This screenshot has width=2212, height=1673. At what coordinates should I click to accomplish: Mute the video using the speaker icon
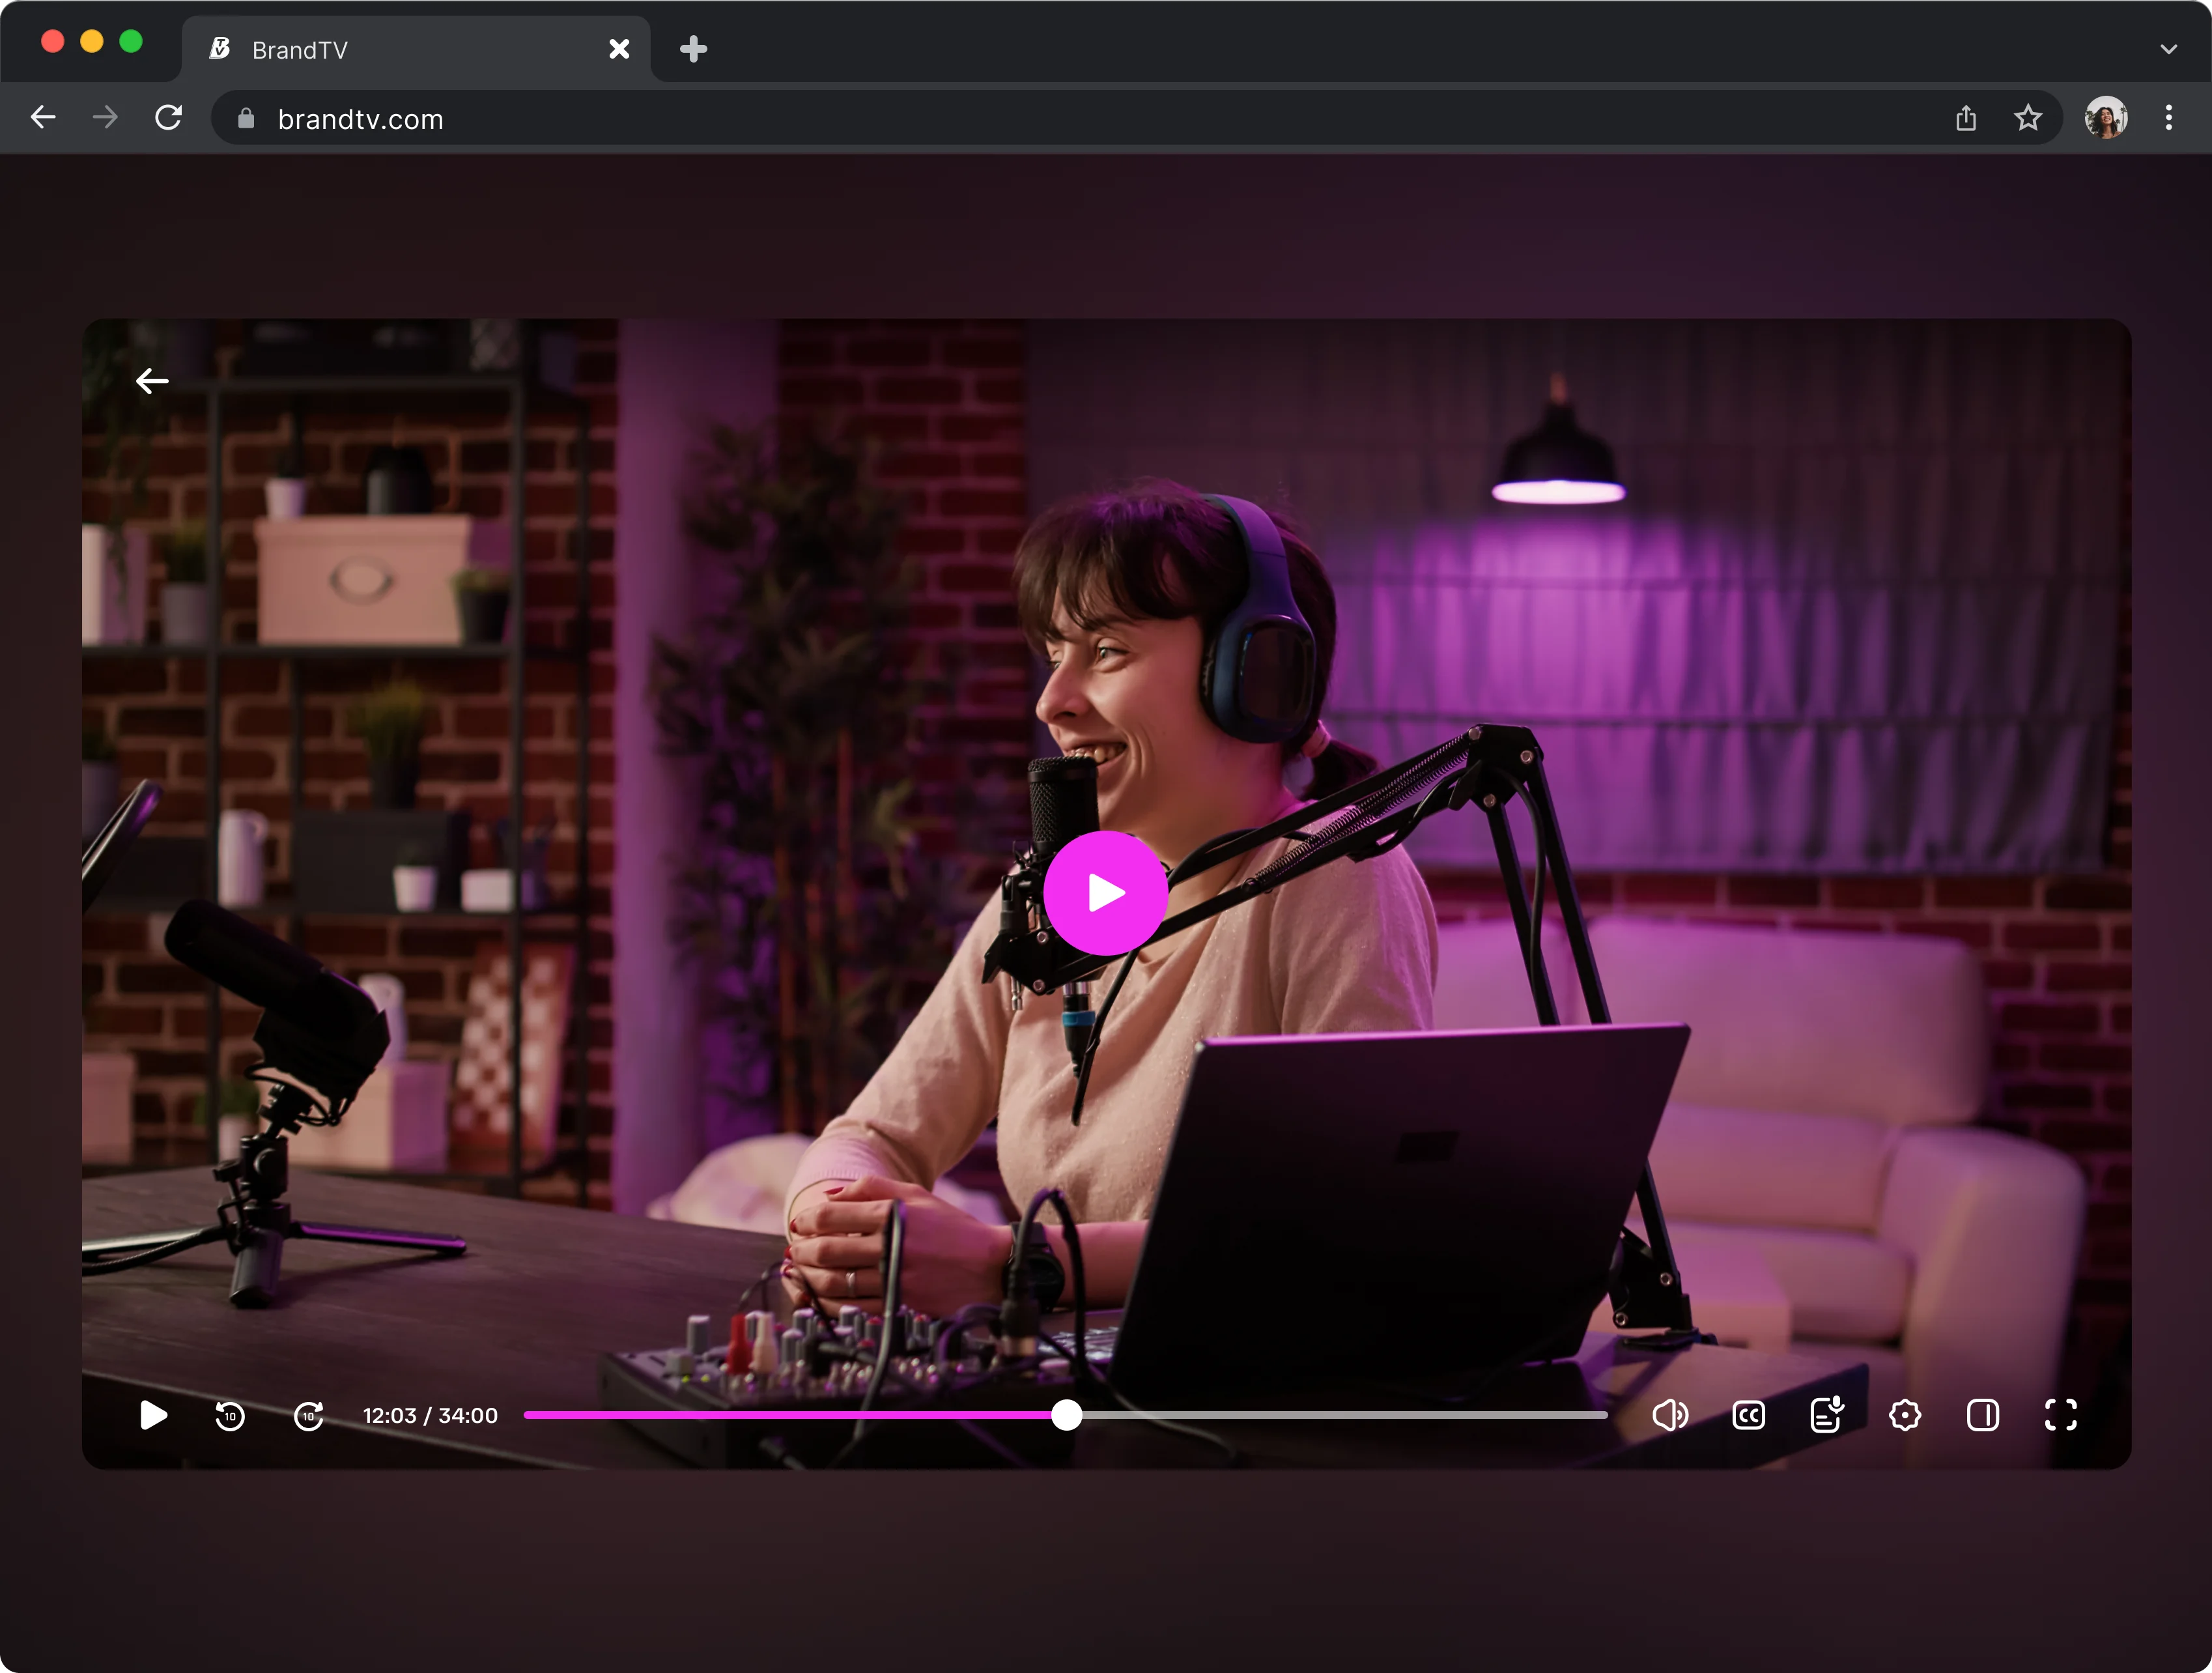click(x=1669, y=1415)
